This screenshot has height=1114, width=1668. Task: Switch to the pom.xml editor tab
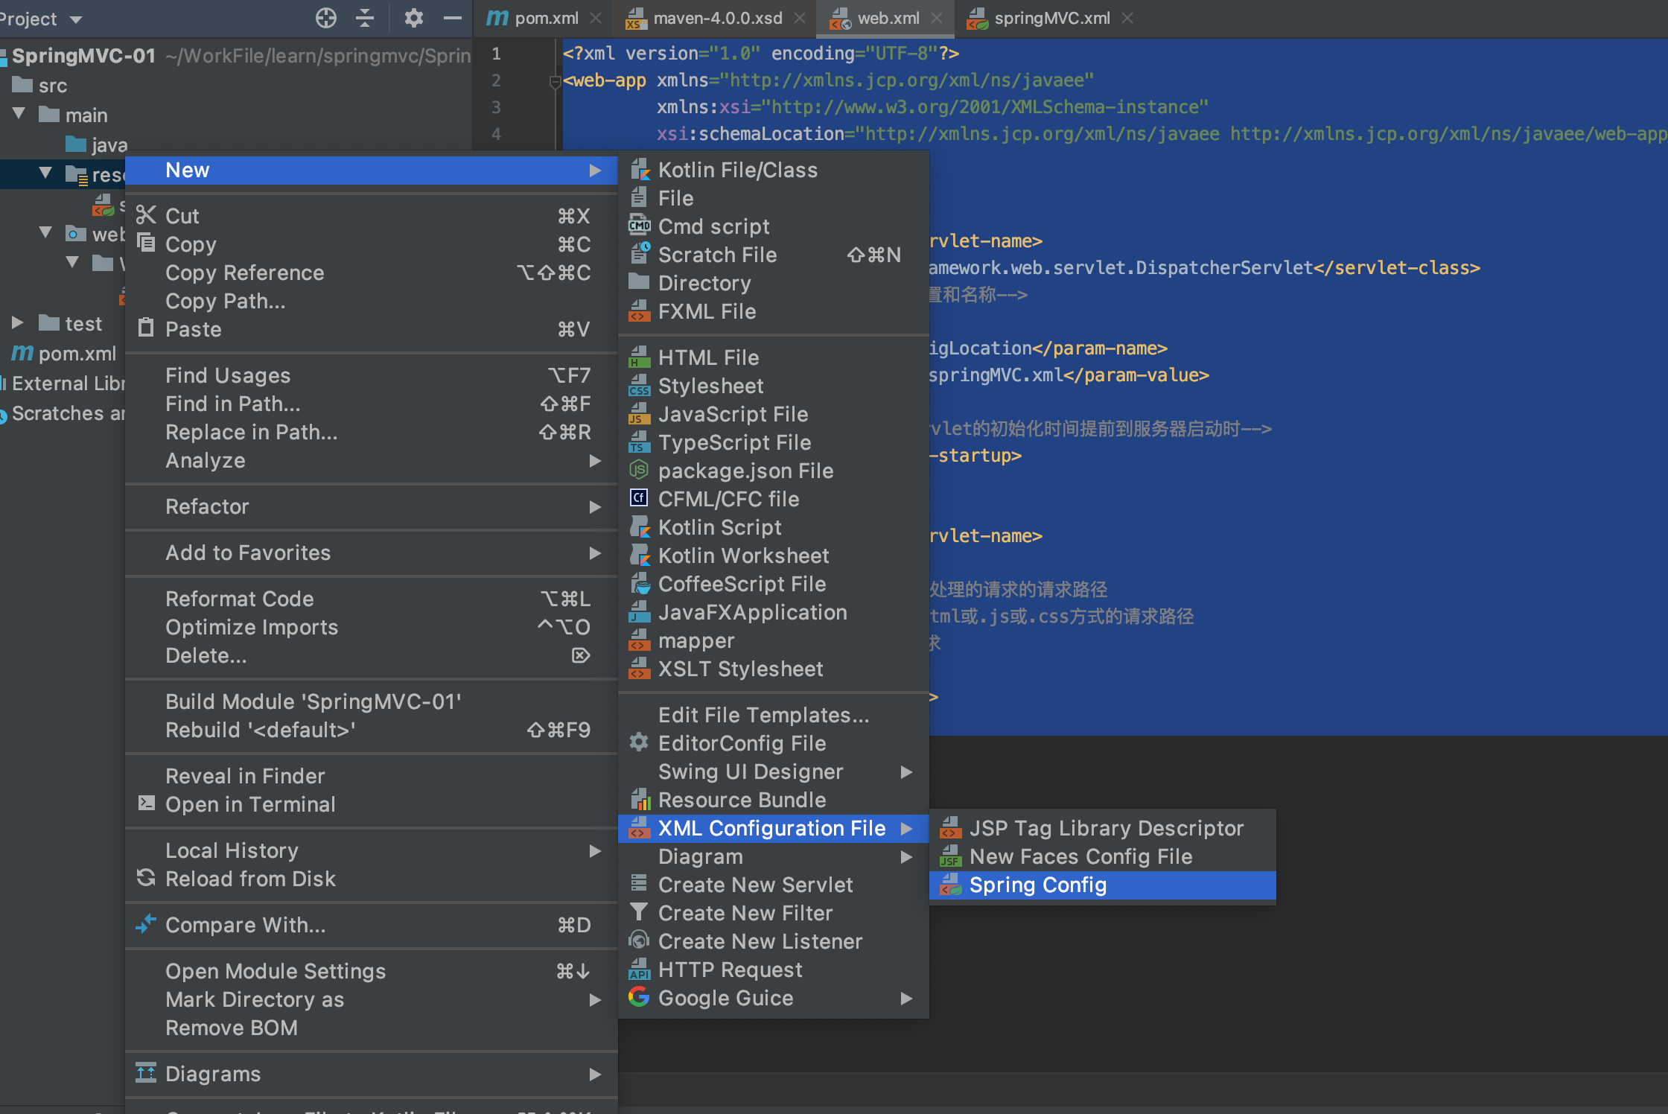(546, 18)
